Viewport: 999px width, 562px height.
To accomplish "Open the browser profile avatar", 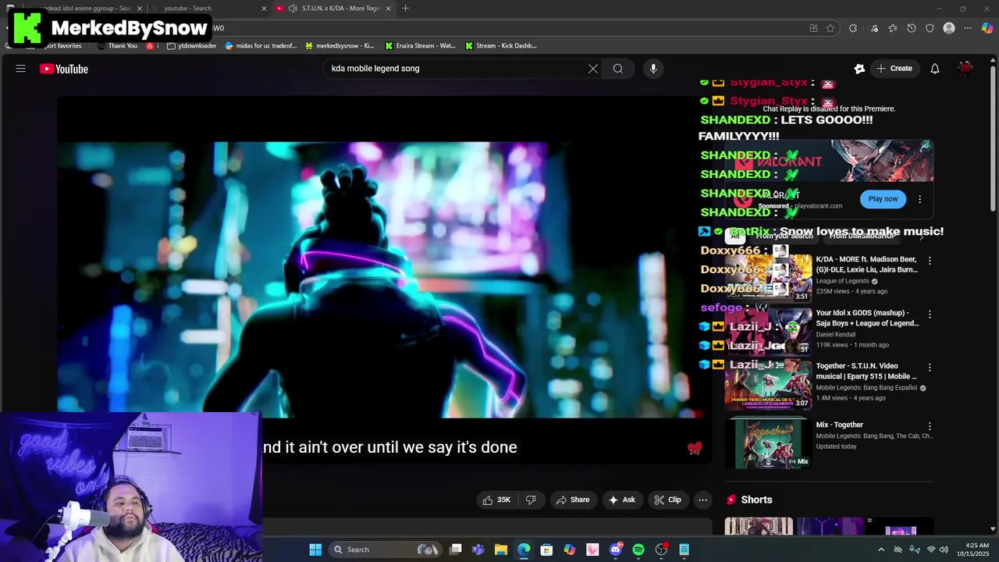I will click(x=949, y=28).
